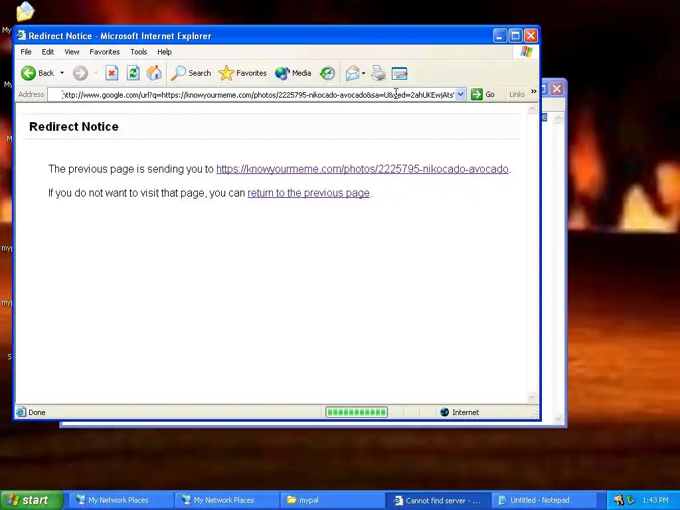The image size is (680, 510).
Task: Open the Mail envelope icon
Action: coord(352,73)
